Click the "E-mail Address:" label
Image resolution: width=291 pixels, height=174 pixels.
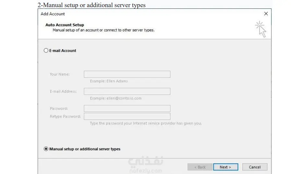tap(63, 91)
